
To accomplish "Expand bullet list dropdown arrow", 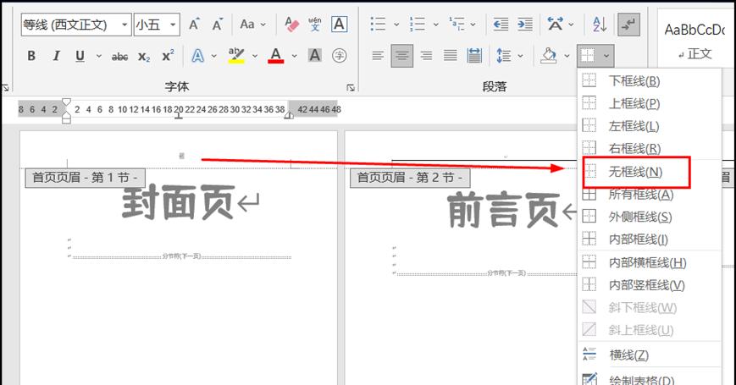I will coord(396,25).
